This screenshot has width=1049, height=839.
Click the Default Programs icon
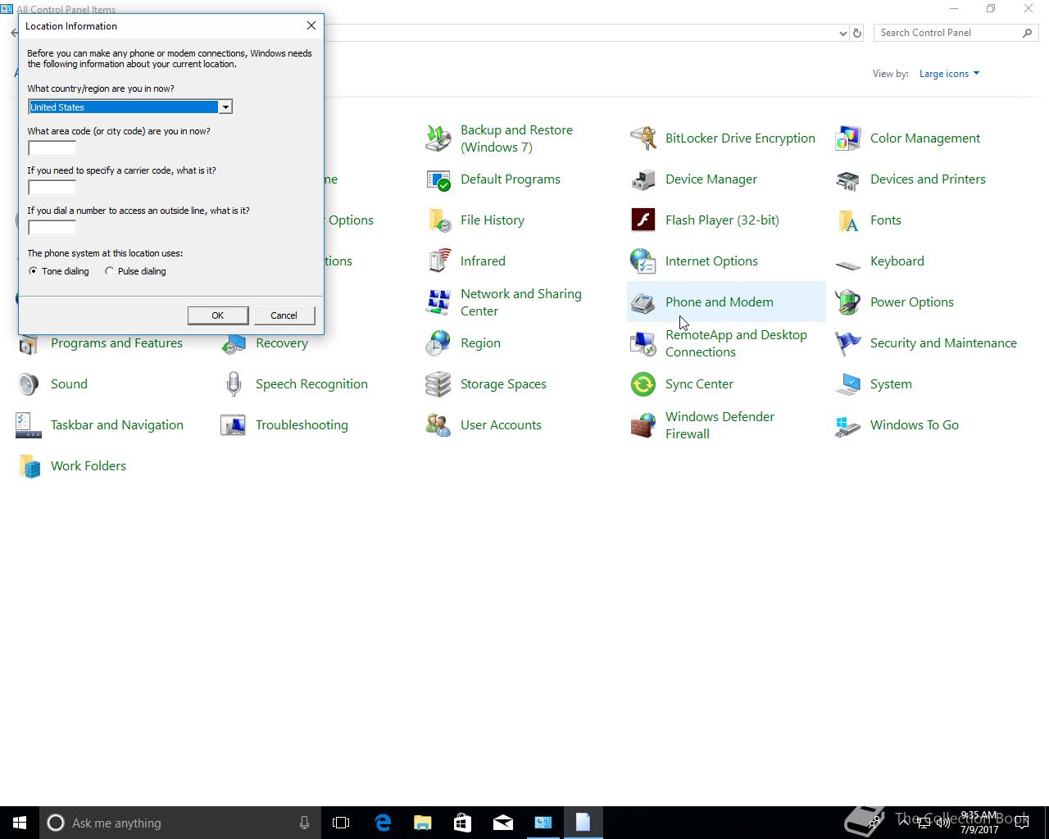coord(438,179)
